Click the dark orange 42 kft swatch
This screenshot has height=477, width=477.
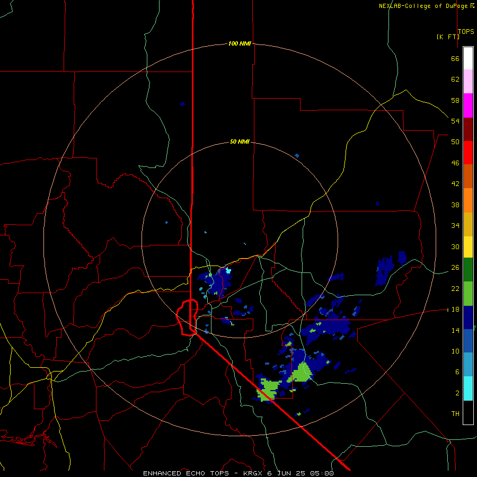(x=468, y=176)
